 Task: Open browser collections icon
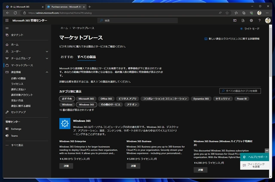[x=244, y=13]
